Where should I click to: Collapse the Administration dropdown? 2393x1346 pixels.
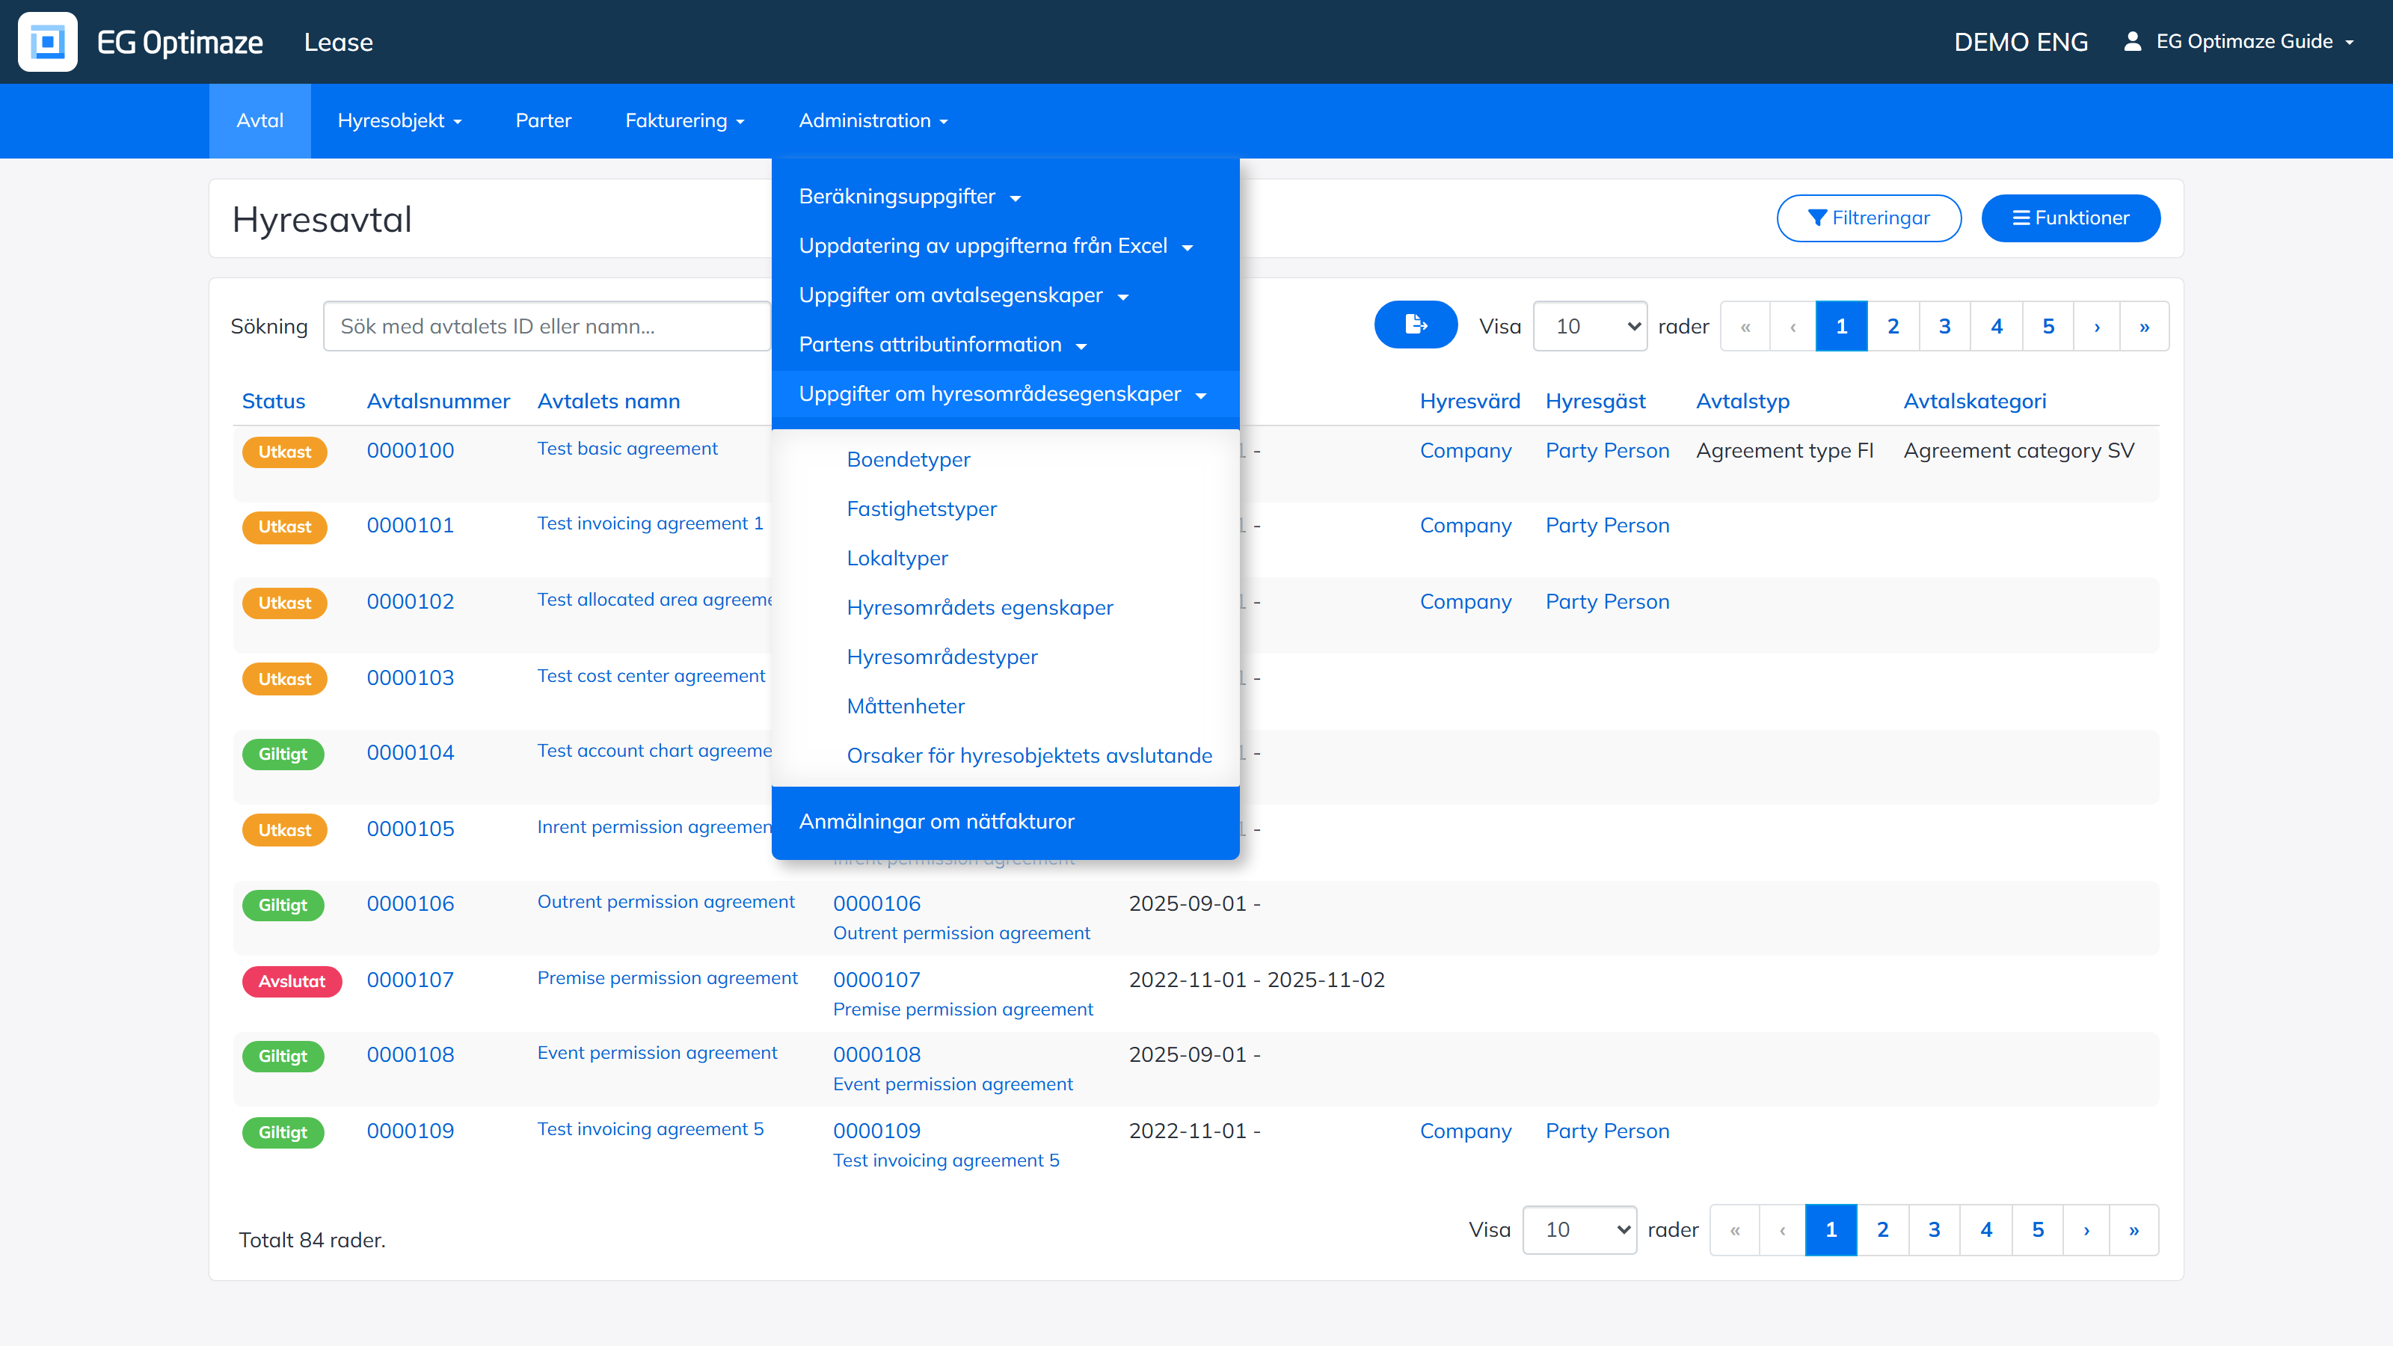[873, 120]
